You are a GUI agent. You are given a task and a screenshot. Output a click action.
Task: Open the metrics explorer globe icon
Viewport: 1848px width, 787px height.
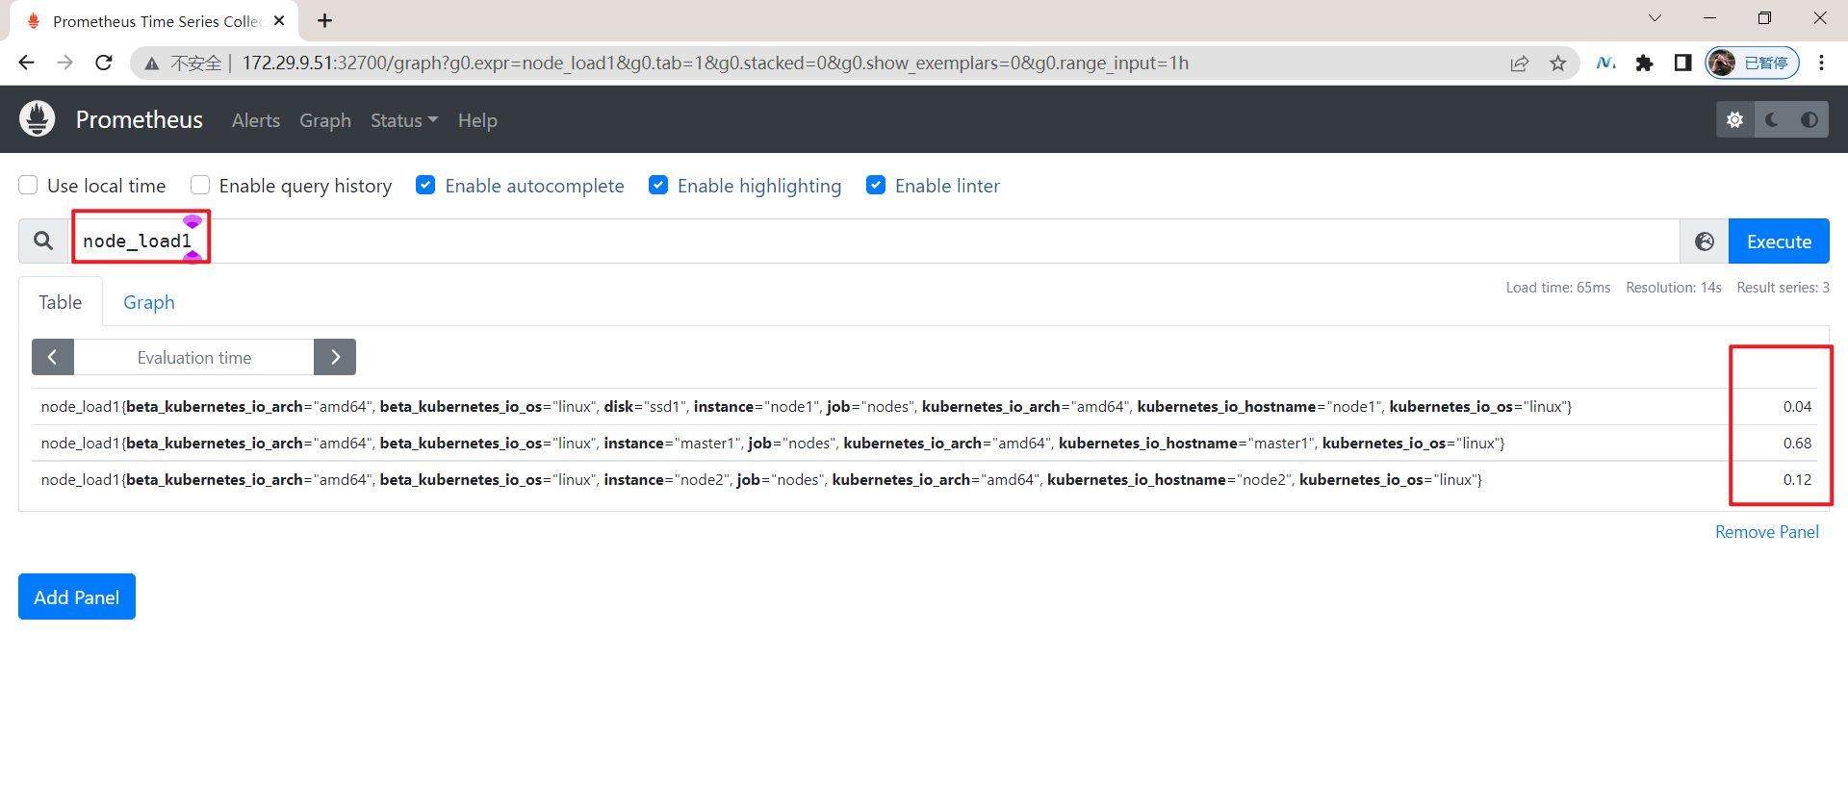point(1705,241)
